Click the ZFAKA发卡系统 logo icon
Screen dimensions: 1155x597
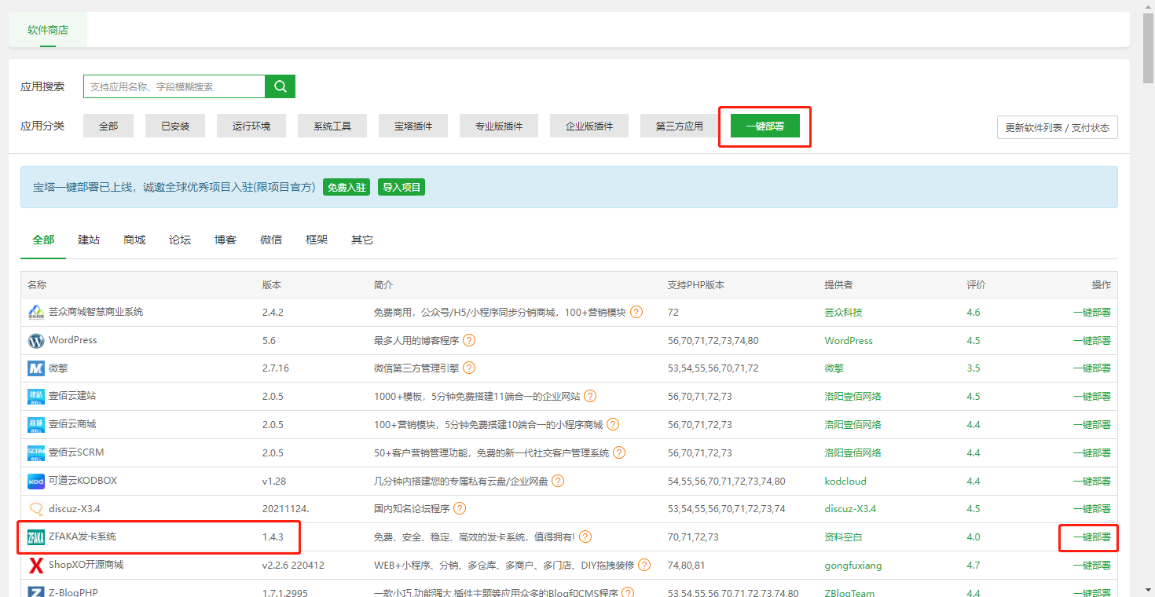coord(36,537)
